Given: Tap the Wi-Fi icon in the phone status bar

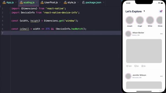Looking at the screenshot, I should (x=159, y=3).
